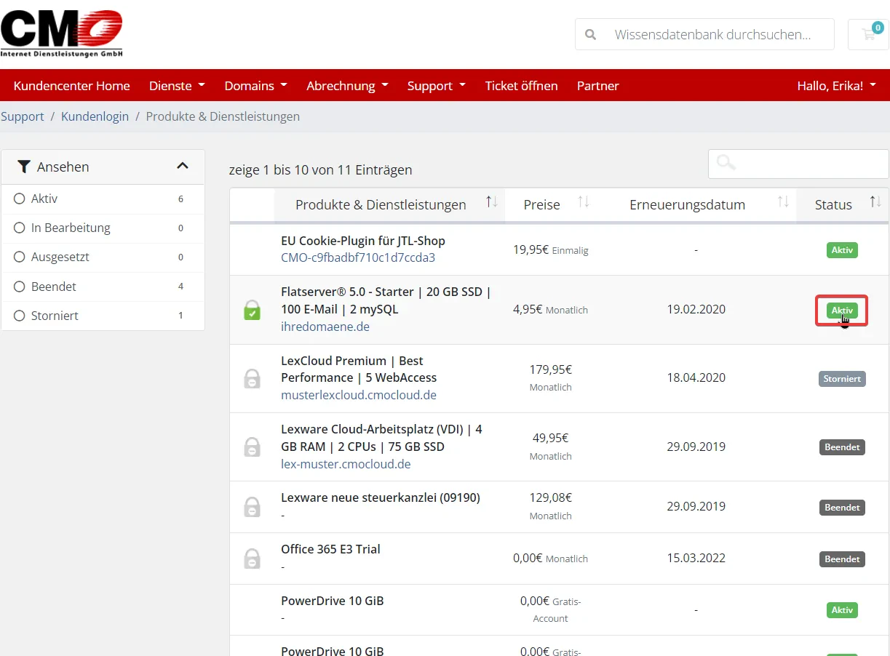Click the Aktiv badge of Flatserver 5.0 row
890x656 pixels.
842,311
